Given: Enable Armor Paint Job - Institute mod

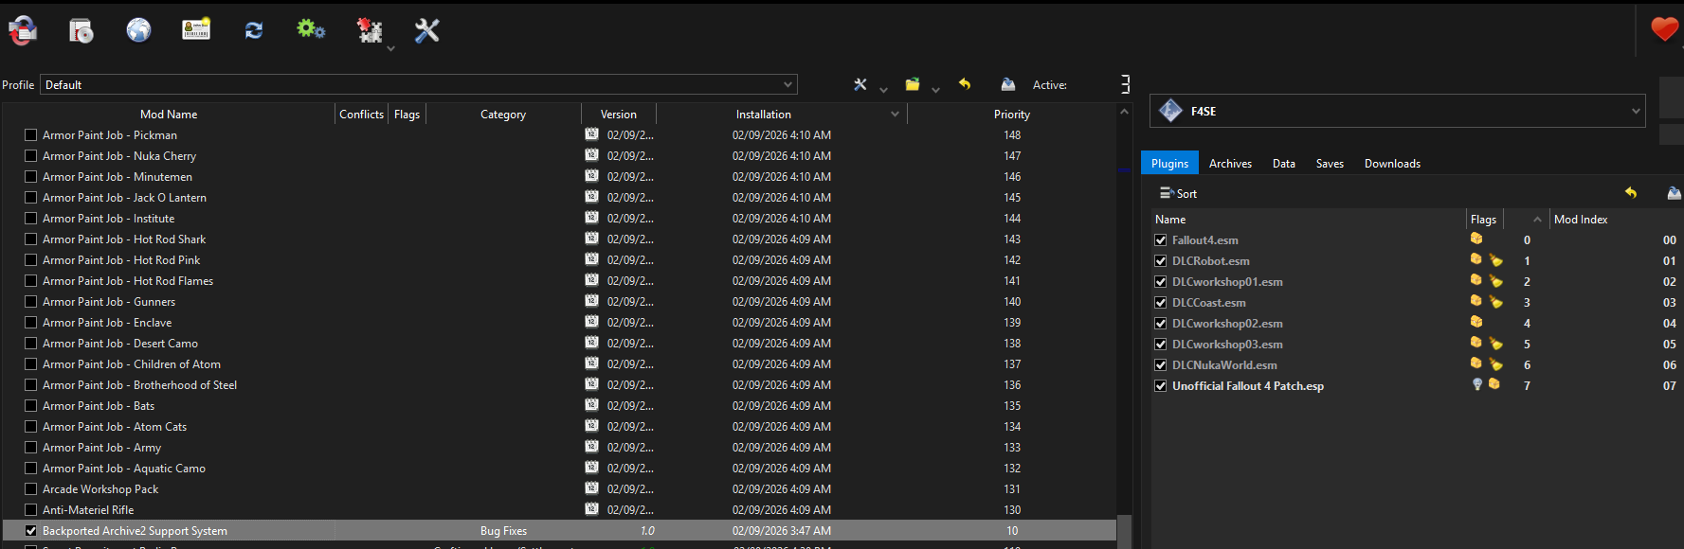Looking at the screenshot, I should (x=30, y=219).
